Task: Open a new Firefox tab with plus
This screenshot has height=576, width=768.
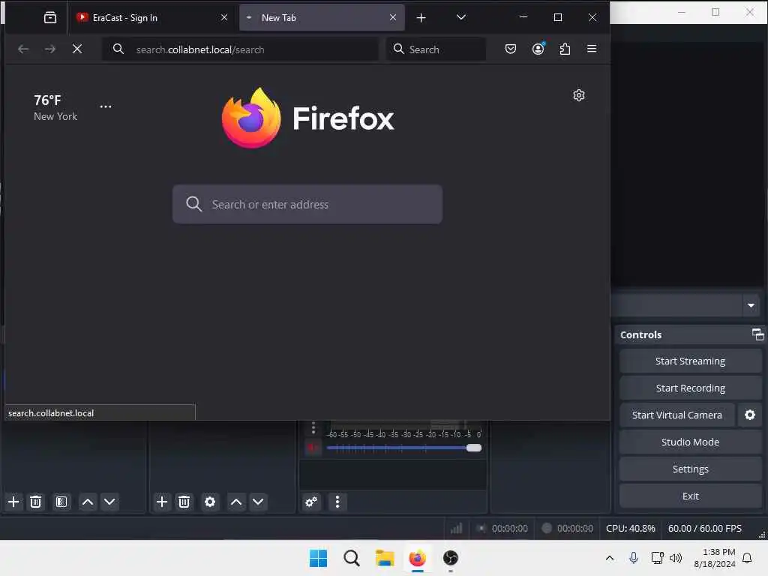Action: point(421,18)
